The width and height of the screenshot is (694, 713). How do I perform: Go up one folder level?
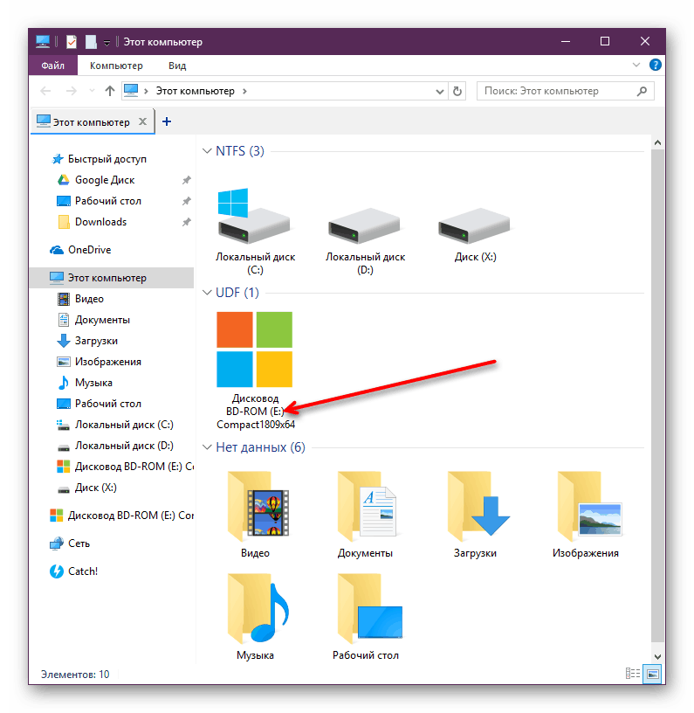pyautogui.click(x=109, y=91)
